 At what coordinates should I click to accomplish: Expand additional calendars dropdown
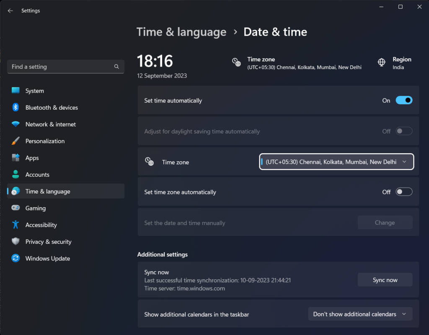[x=359, y=314]
